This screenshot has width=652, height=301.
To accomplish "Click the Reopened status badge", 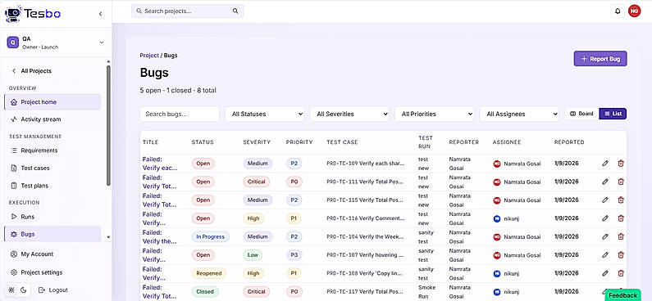I will click(x=209, y=273).
